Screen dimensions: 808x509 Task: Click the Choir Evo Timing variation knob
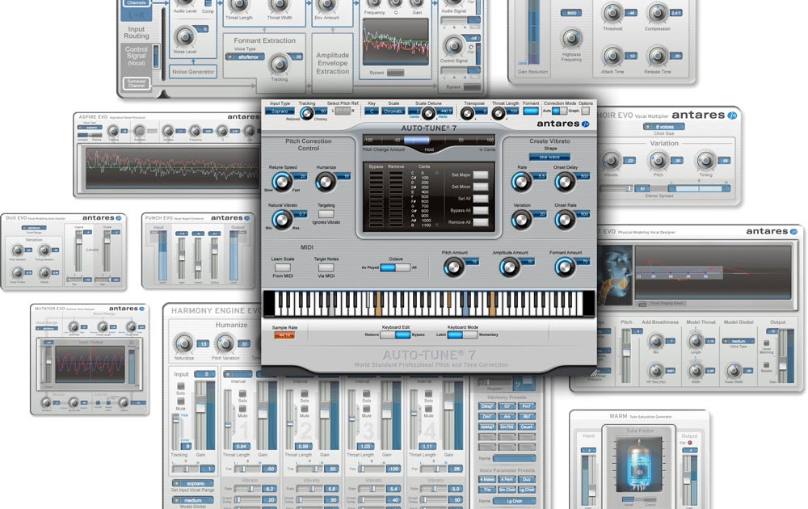(705, 160)
